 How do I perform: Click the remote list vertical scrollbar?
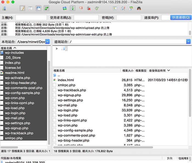[190, 93]
